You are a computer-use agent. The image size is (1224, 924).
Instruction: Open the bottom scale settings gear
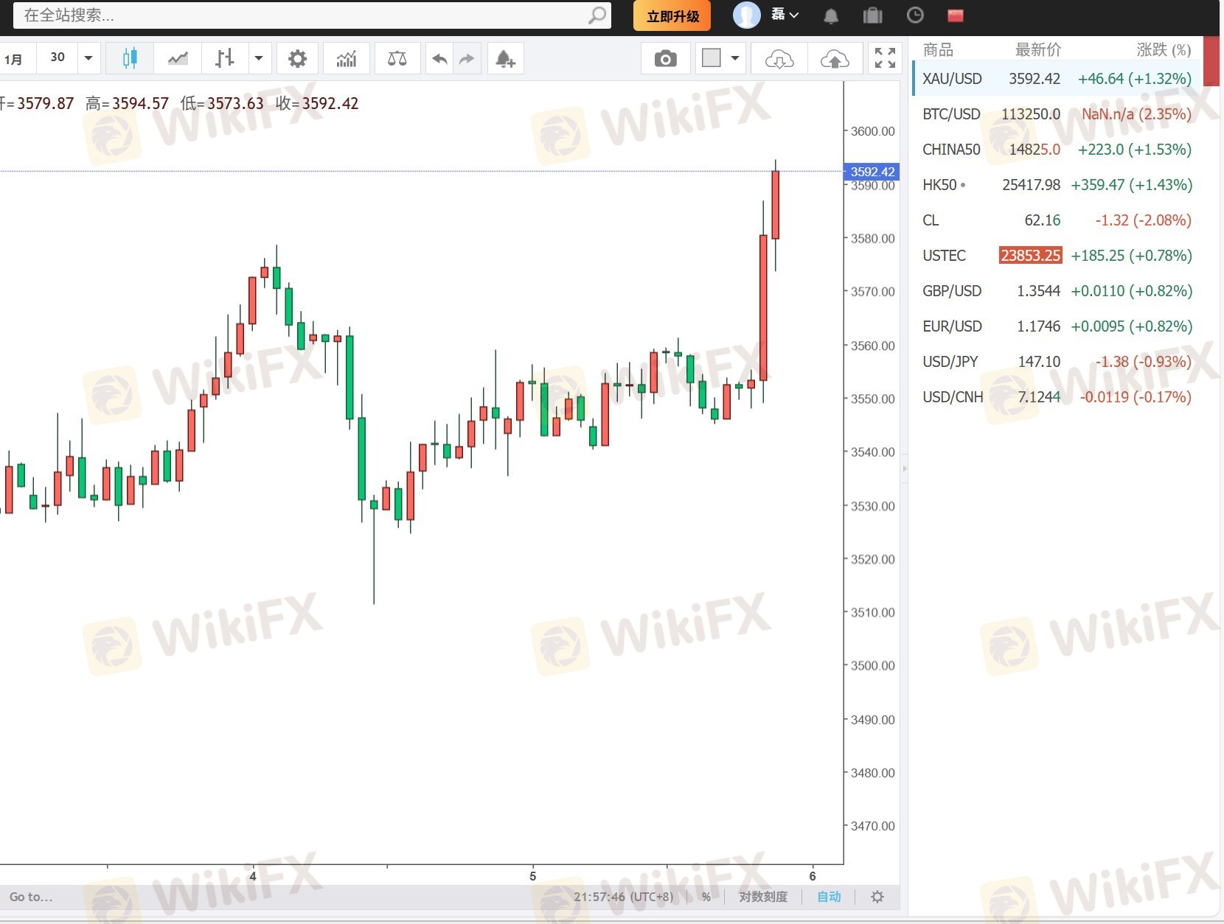[877, 897]
